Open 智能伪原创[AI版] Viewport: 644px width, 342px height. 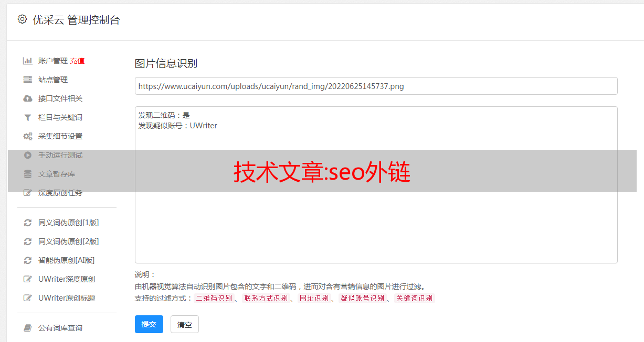pyautogui.click(x=67, y=260)
